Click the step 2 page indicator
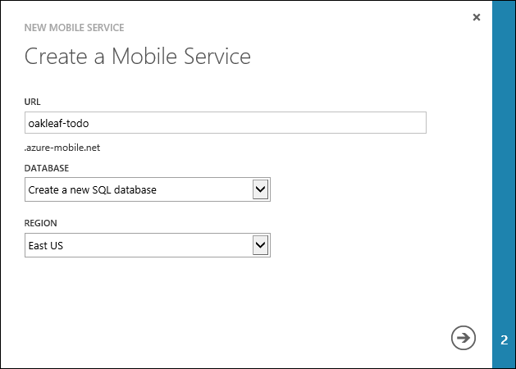516x369 pixels. pyautogui.click(x=504, y=339)
